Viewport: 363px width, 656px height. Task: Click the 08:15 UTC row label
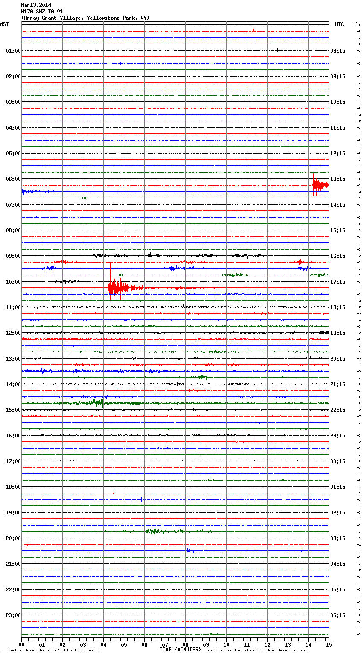338,51
